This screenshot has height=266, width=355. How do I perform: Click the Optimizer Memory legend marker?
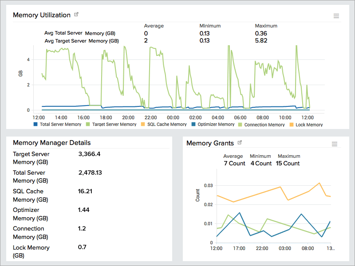click(x=194, y=125)
